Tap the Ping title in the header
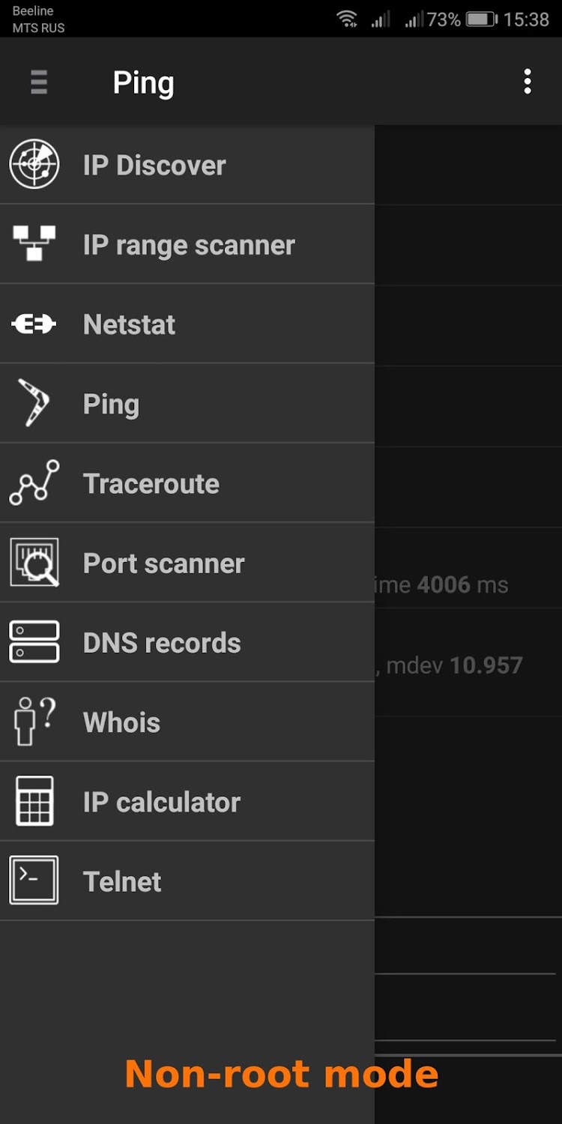Screen dimensions: 562x1124 [143, 82]
